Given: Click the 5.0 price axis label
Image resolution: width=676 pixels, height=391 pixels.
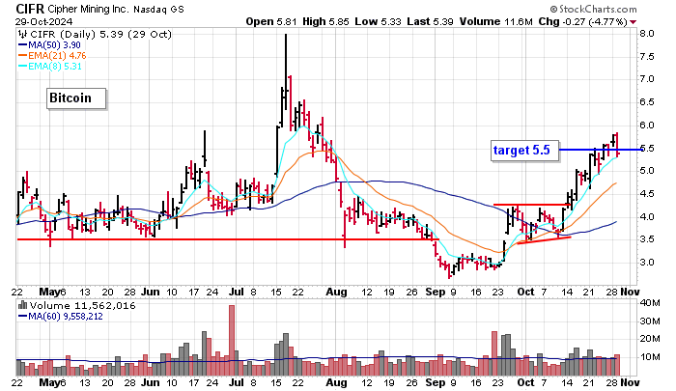Looking at the screenshot, I should point(647,171).
